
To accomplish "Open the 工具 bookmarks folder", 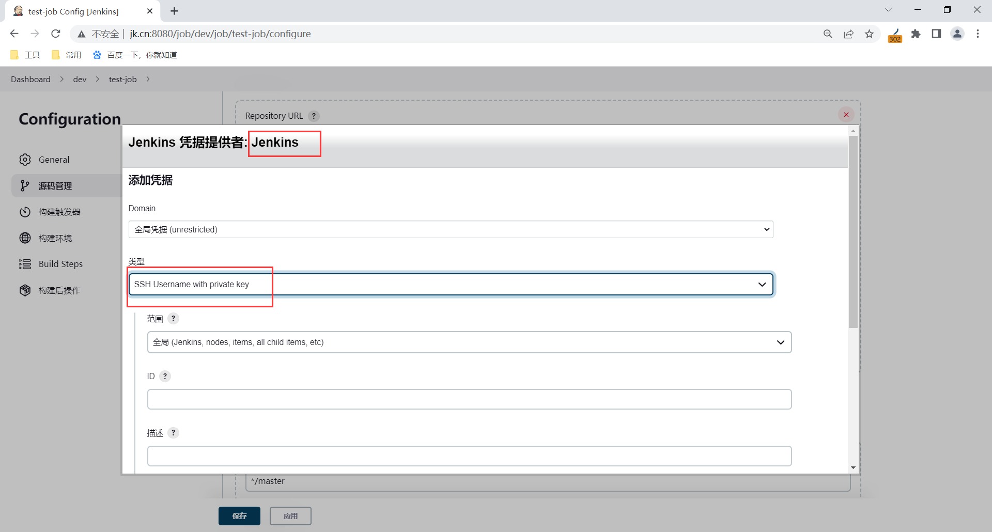I will coord(25,55).
